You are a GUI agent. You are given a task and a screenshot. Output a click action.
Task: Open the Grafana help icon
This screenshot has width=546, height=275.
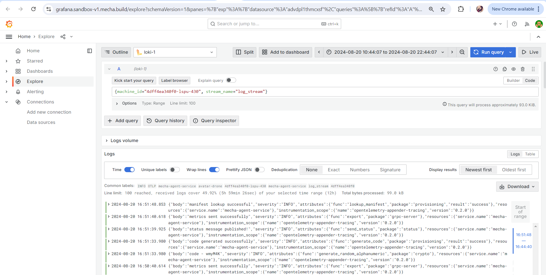click(514, 24)
